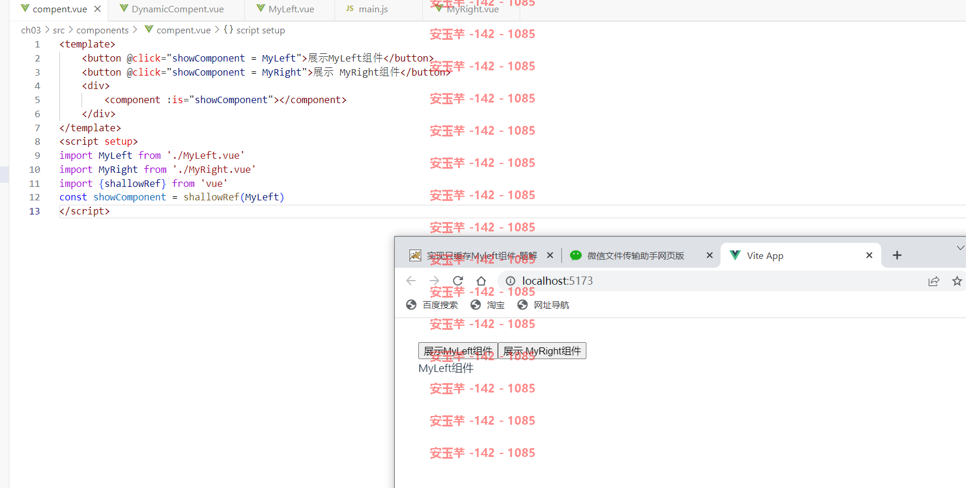
Task: Click the WeChat icon on the 微信 tab
Action: point(576,255)
